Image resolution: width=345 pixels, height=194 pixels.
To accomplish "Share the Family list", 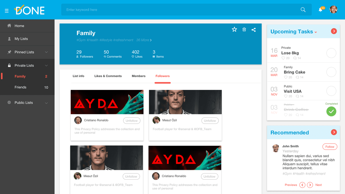I will click(254, 30).
